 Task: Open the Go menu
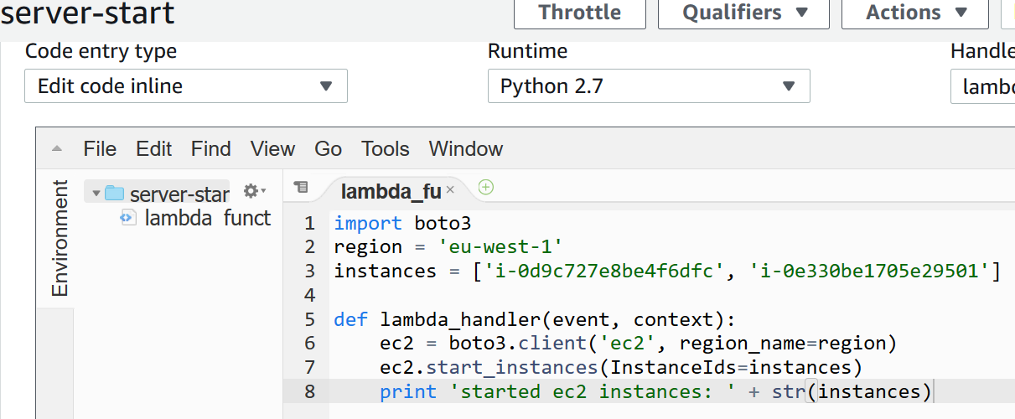[328, 149]
